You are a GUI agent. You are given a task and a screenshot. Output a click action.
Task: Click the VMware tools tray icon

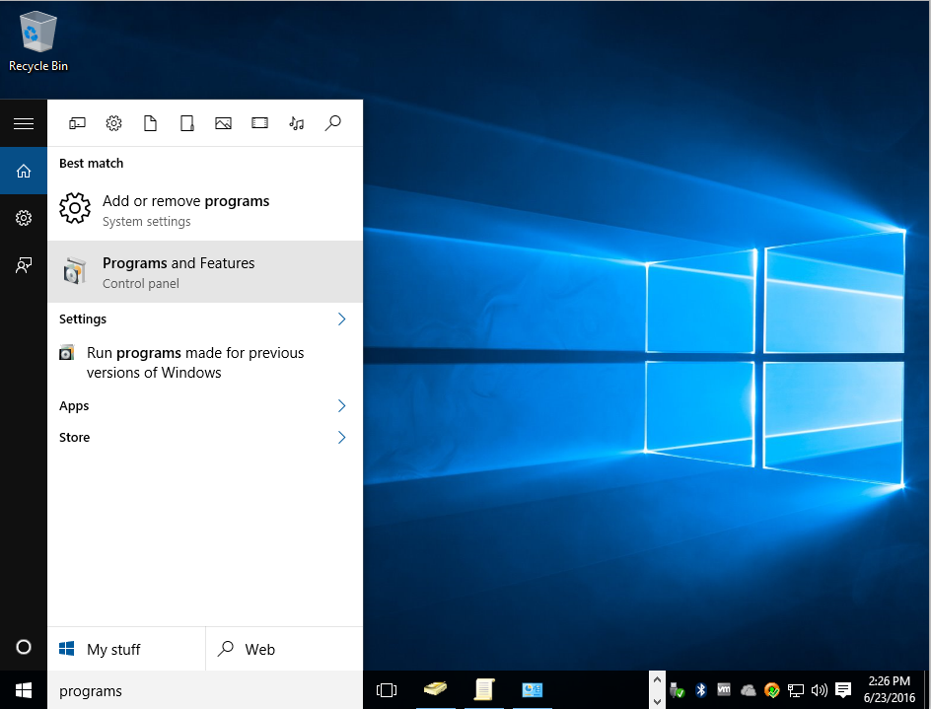(724, 690)
